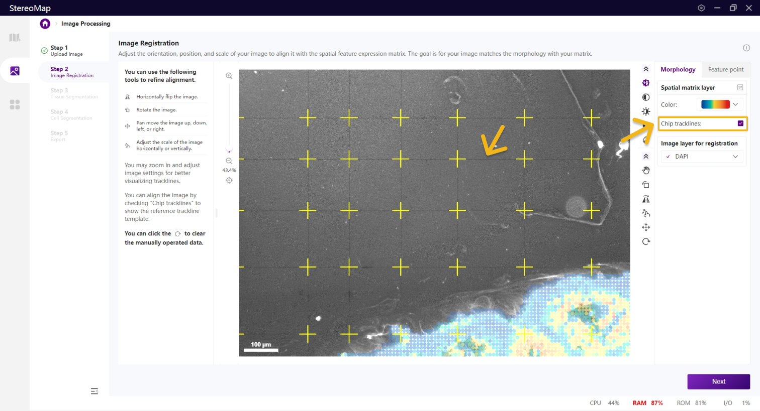Uncheck the Chip tracklines checkbox
Image resolution: width=760 pixels, height=411 pixels.
pos(740,123)
